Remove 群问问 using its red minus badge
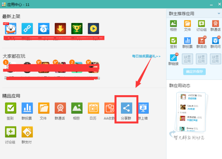The height and width of the screenshot is (159, 222). click(219, 36)
